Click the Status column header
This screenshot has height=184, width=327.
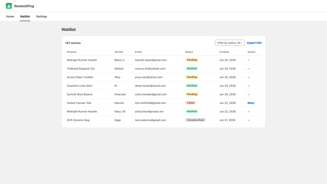(189, 52)
